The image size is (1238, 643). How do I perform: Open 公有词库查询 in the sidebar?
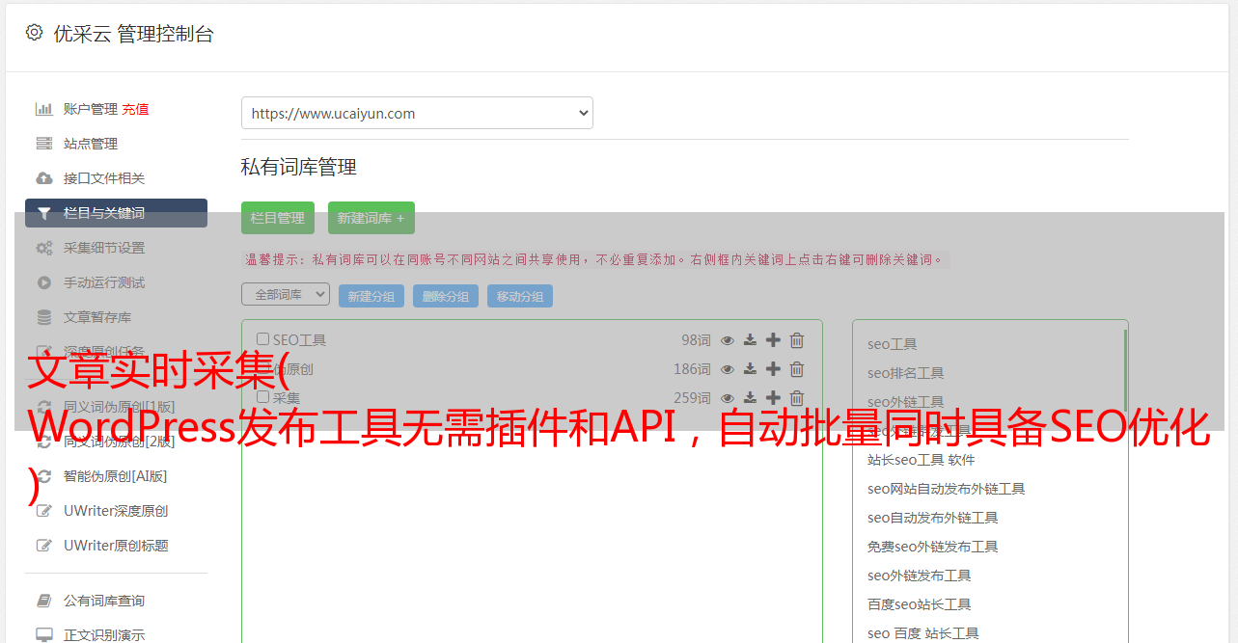pyautogui.click(x=104, y=601)
